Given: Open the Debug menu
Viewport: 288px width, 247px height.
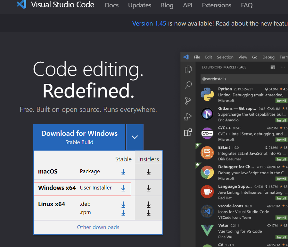Looking at the screenshot, I should [x=268, y=57].
